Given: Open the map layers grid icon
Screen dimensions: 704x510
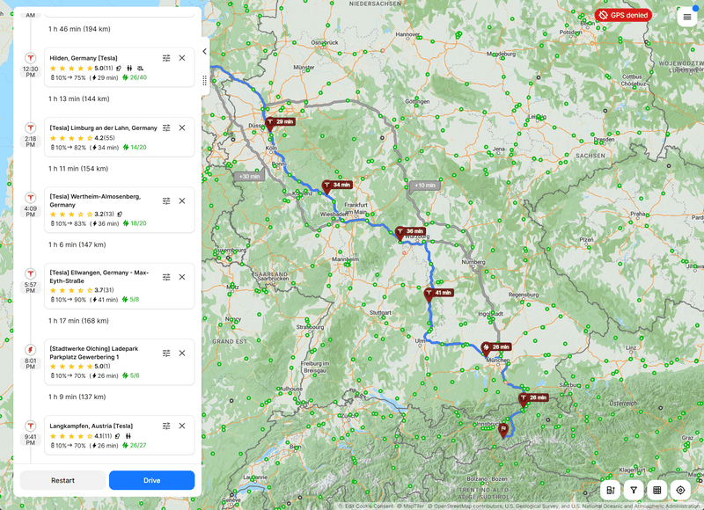Looking at the screenshot, I should point(656,491).
